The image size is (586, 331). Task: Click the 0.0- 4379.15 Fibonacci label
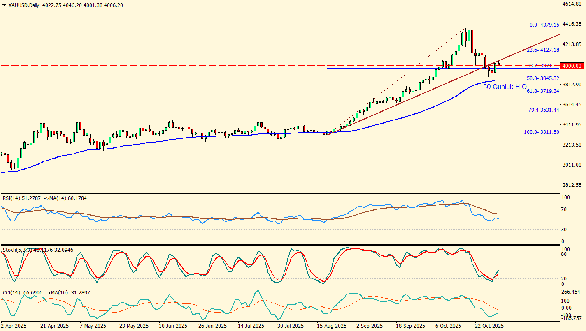click(544, 25)
